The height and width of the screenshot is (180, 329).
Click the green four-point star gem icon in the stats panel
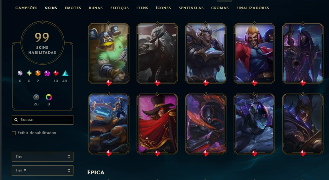(x=29, y=73)
